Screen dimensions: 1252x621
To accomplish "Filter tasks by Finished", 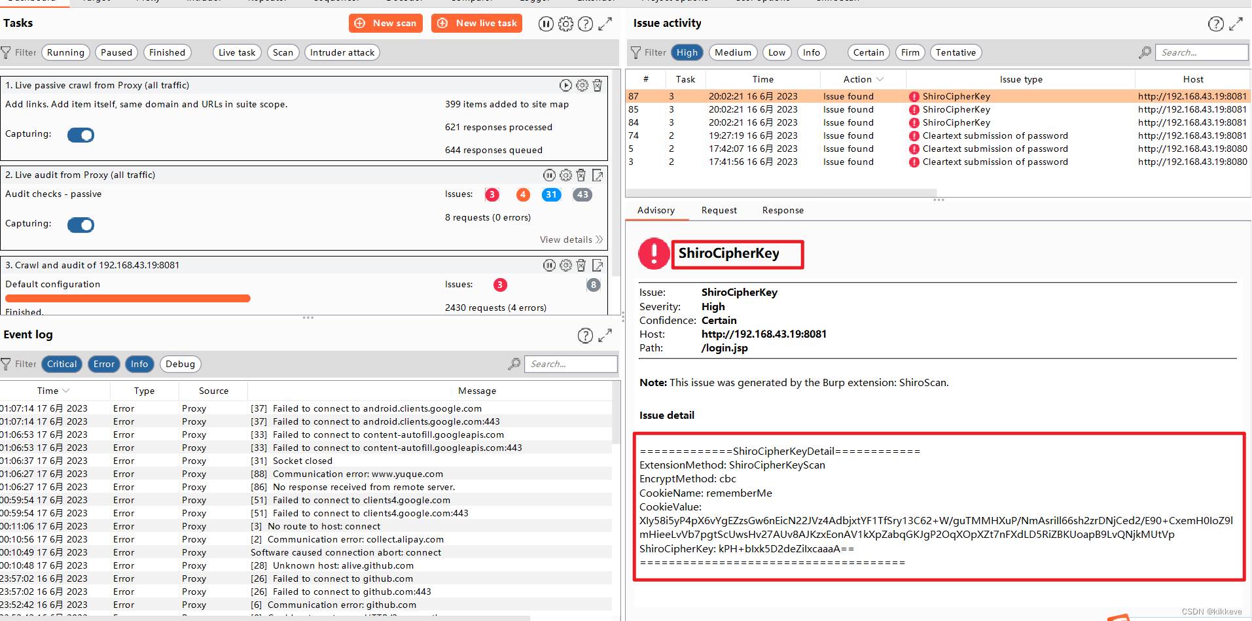I will [167, 52].
